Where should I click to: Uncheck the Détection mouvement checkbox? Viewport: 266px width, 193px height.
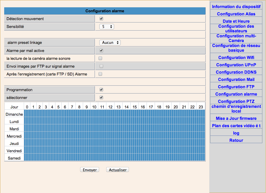[x=101, y=19]
